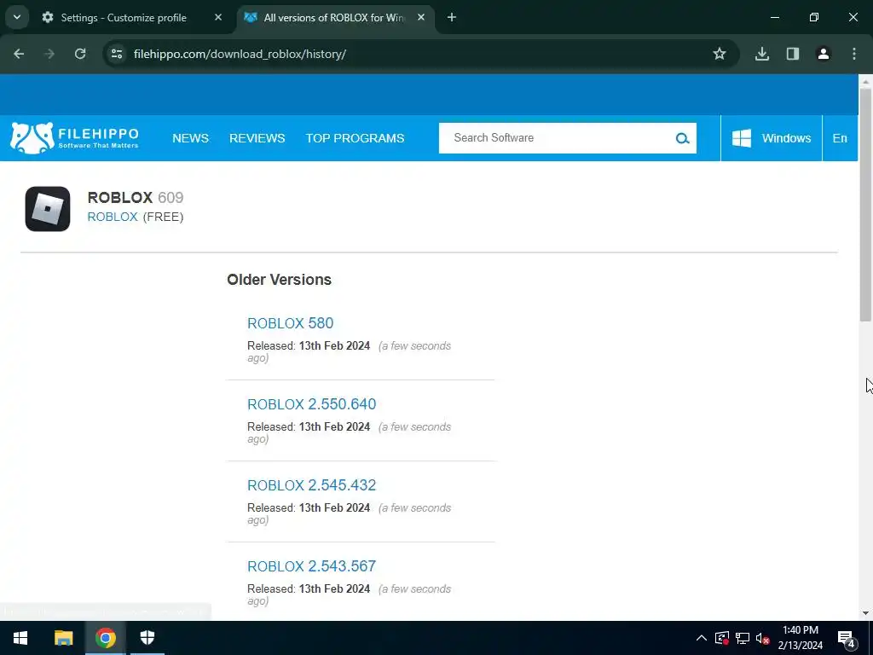Open the En language selector
The height and width of the screenshot is (655, 873).
(840, 138)
